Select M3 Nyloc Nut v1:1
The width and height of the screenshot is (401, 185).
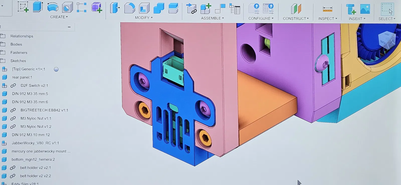[x=36, y=118]
